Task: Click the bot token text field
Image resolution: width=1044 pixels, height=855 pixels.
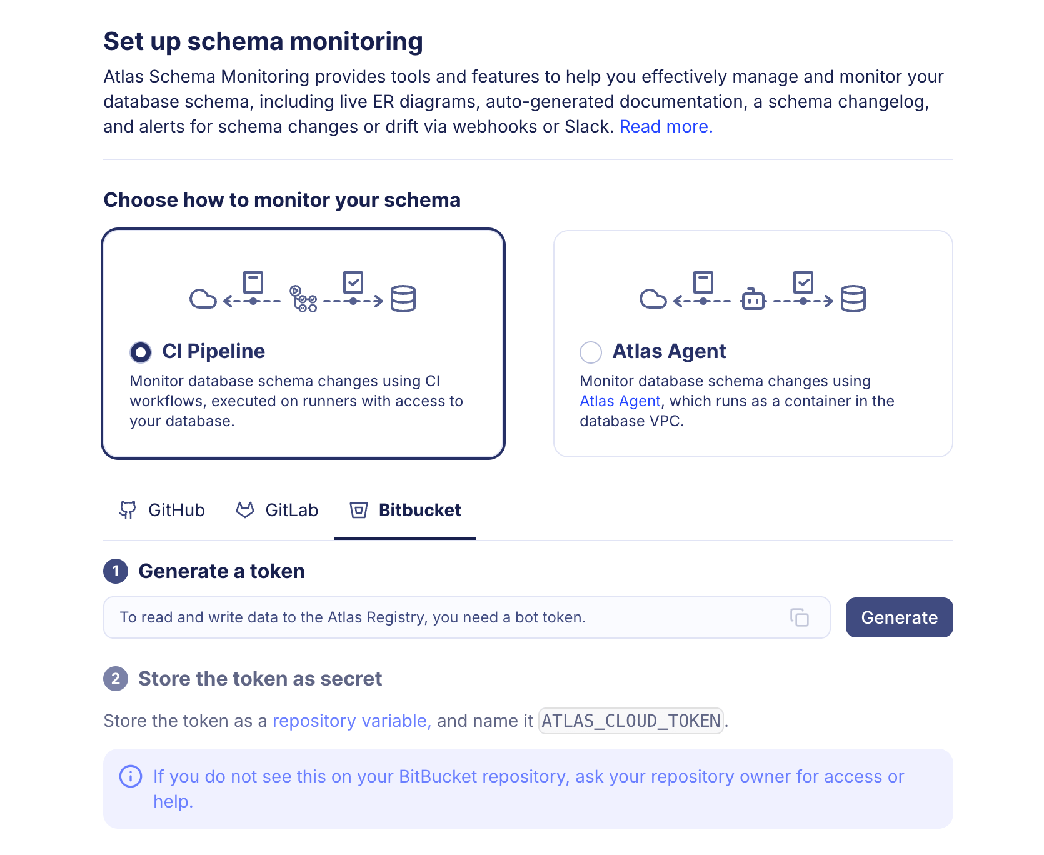Action: click(x=438, y=617)
